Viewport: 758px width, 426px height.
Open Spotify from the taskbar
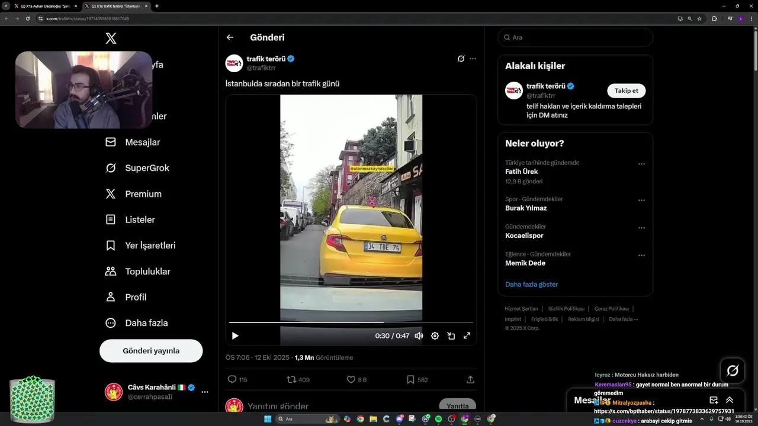pos(438,419)
